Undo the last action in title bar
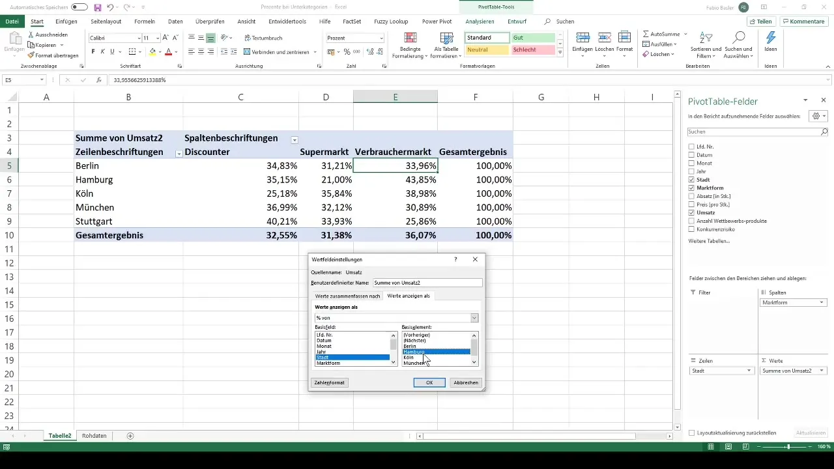 110,7
